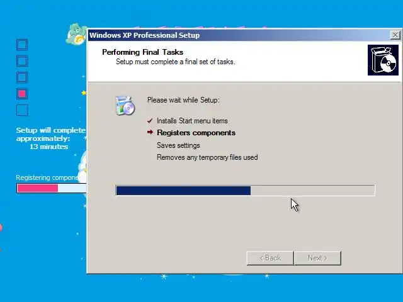Click the third setup stage square indicator
403x302 pixels.
coord(22,77)
